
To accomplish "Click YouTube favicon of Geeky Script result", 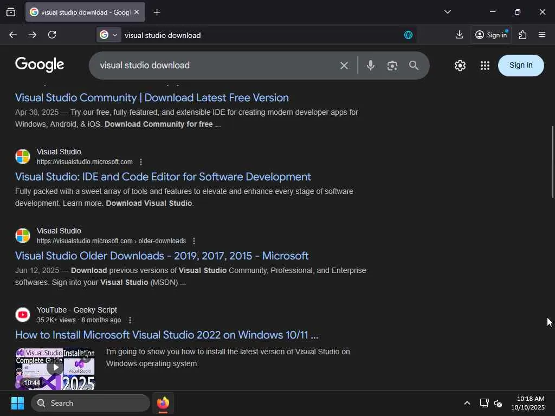I will click(x=23, y=315).
